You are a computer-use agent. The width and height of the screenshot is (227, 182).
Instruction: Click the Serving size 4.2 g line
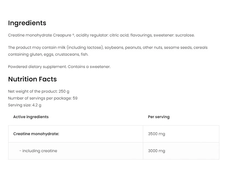tap(25, 105)
